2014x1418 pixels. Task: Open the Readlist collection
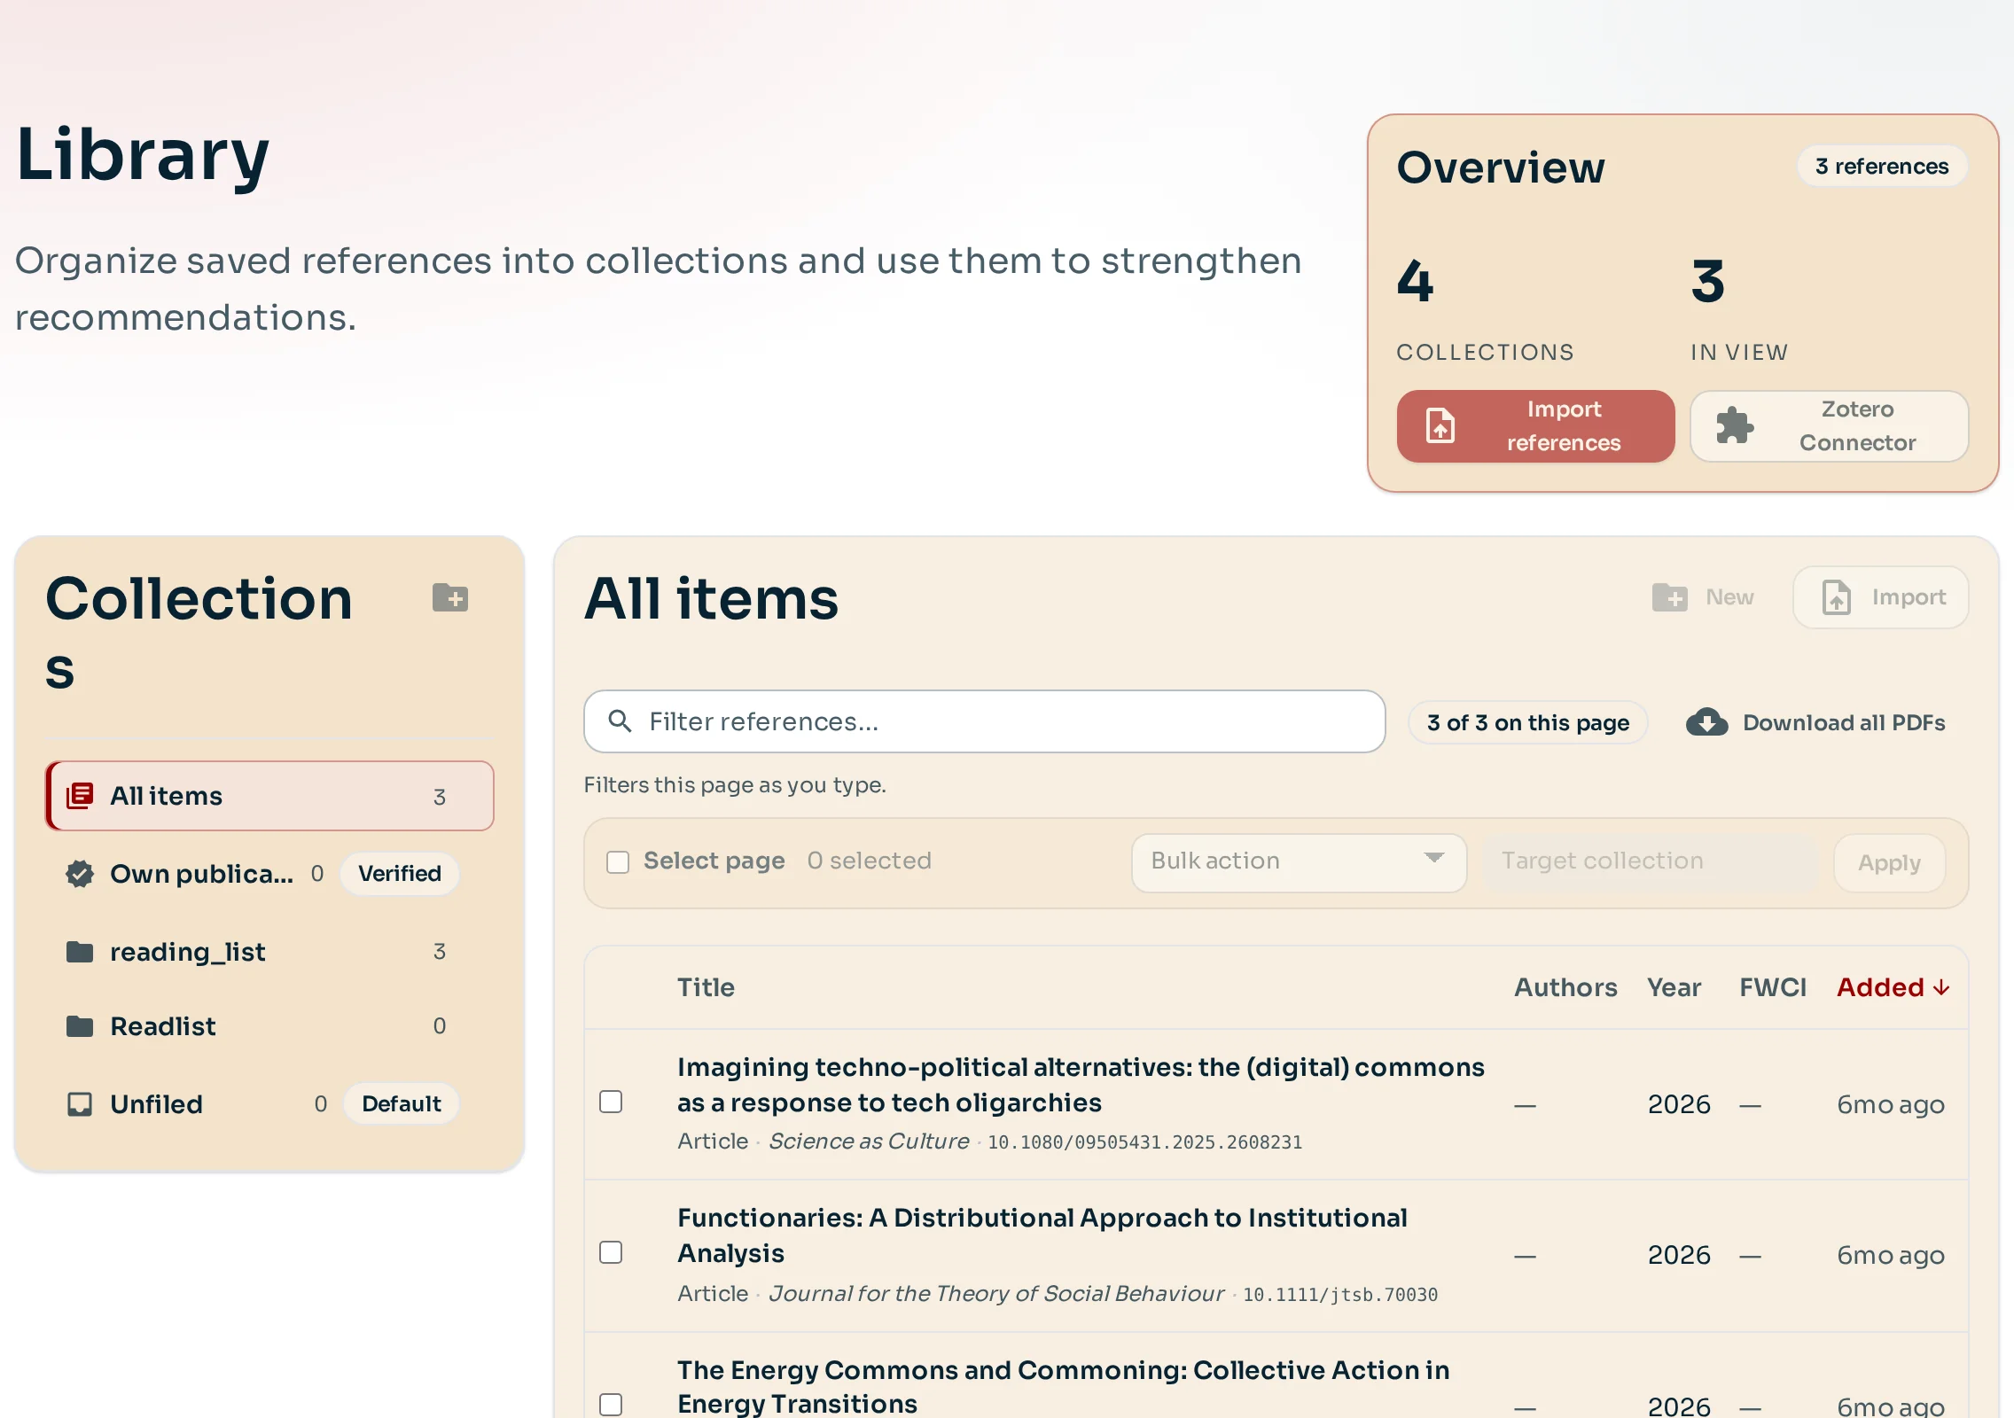269,1026
